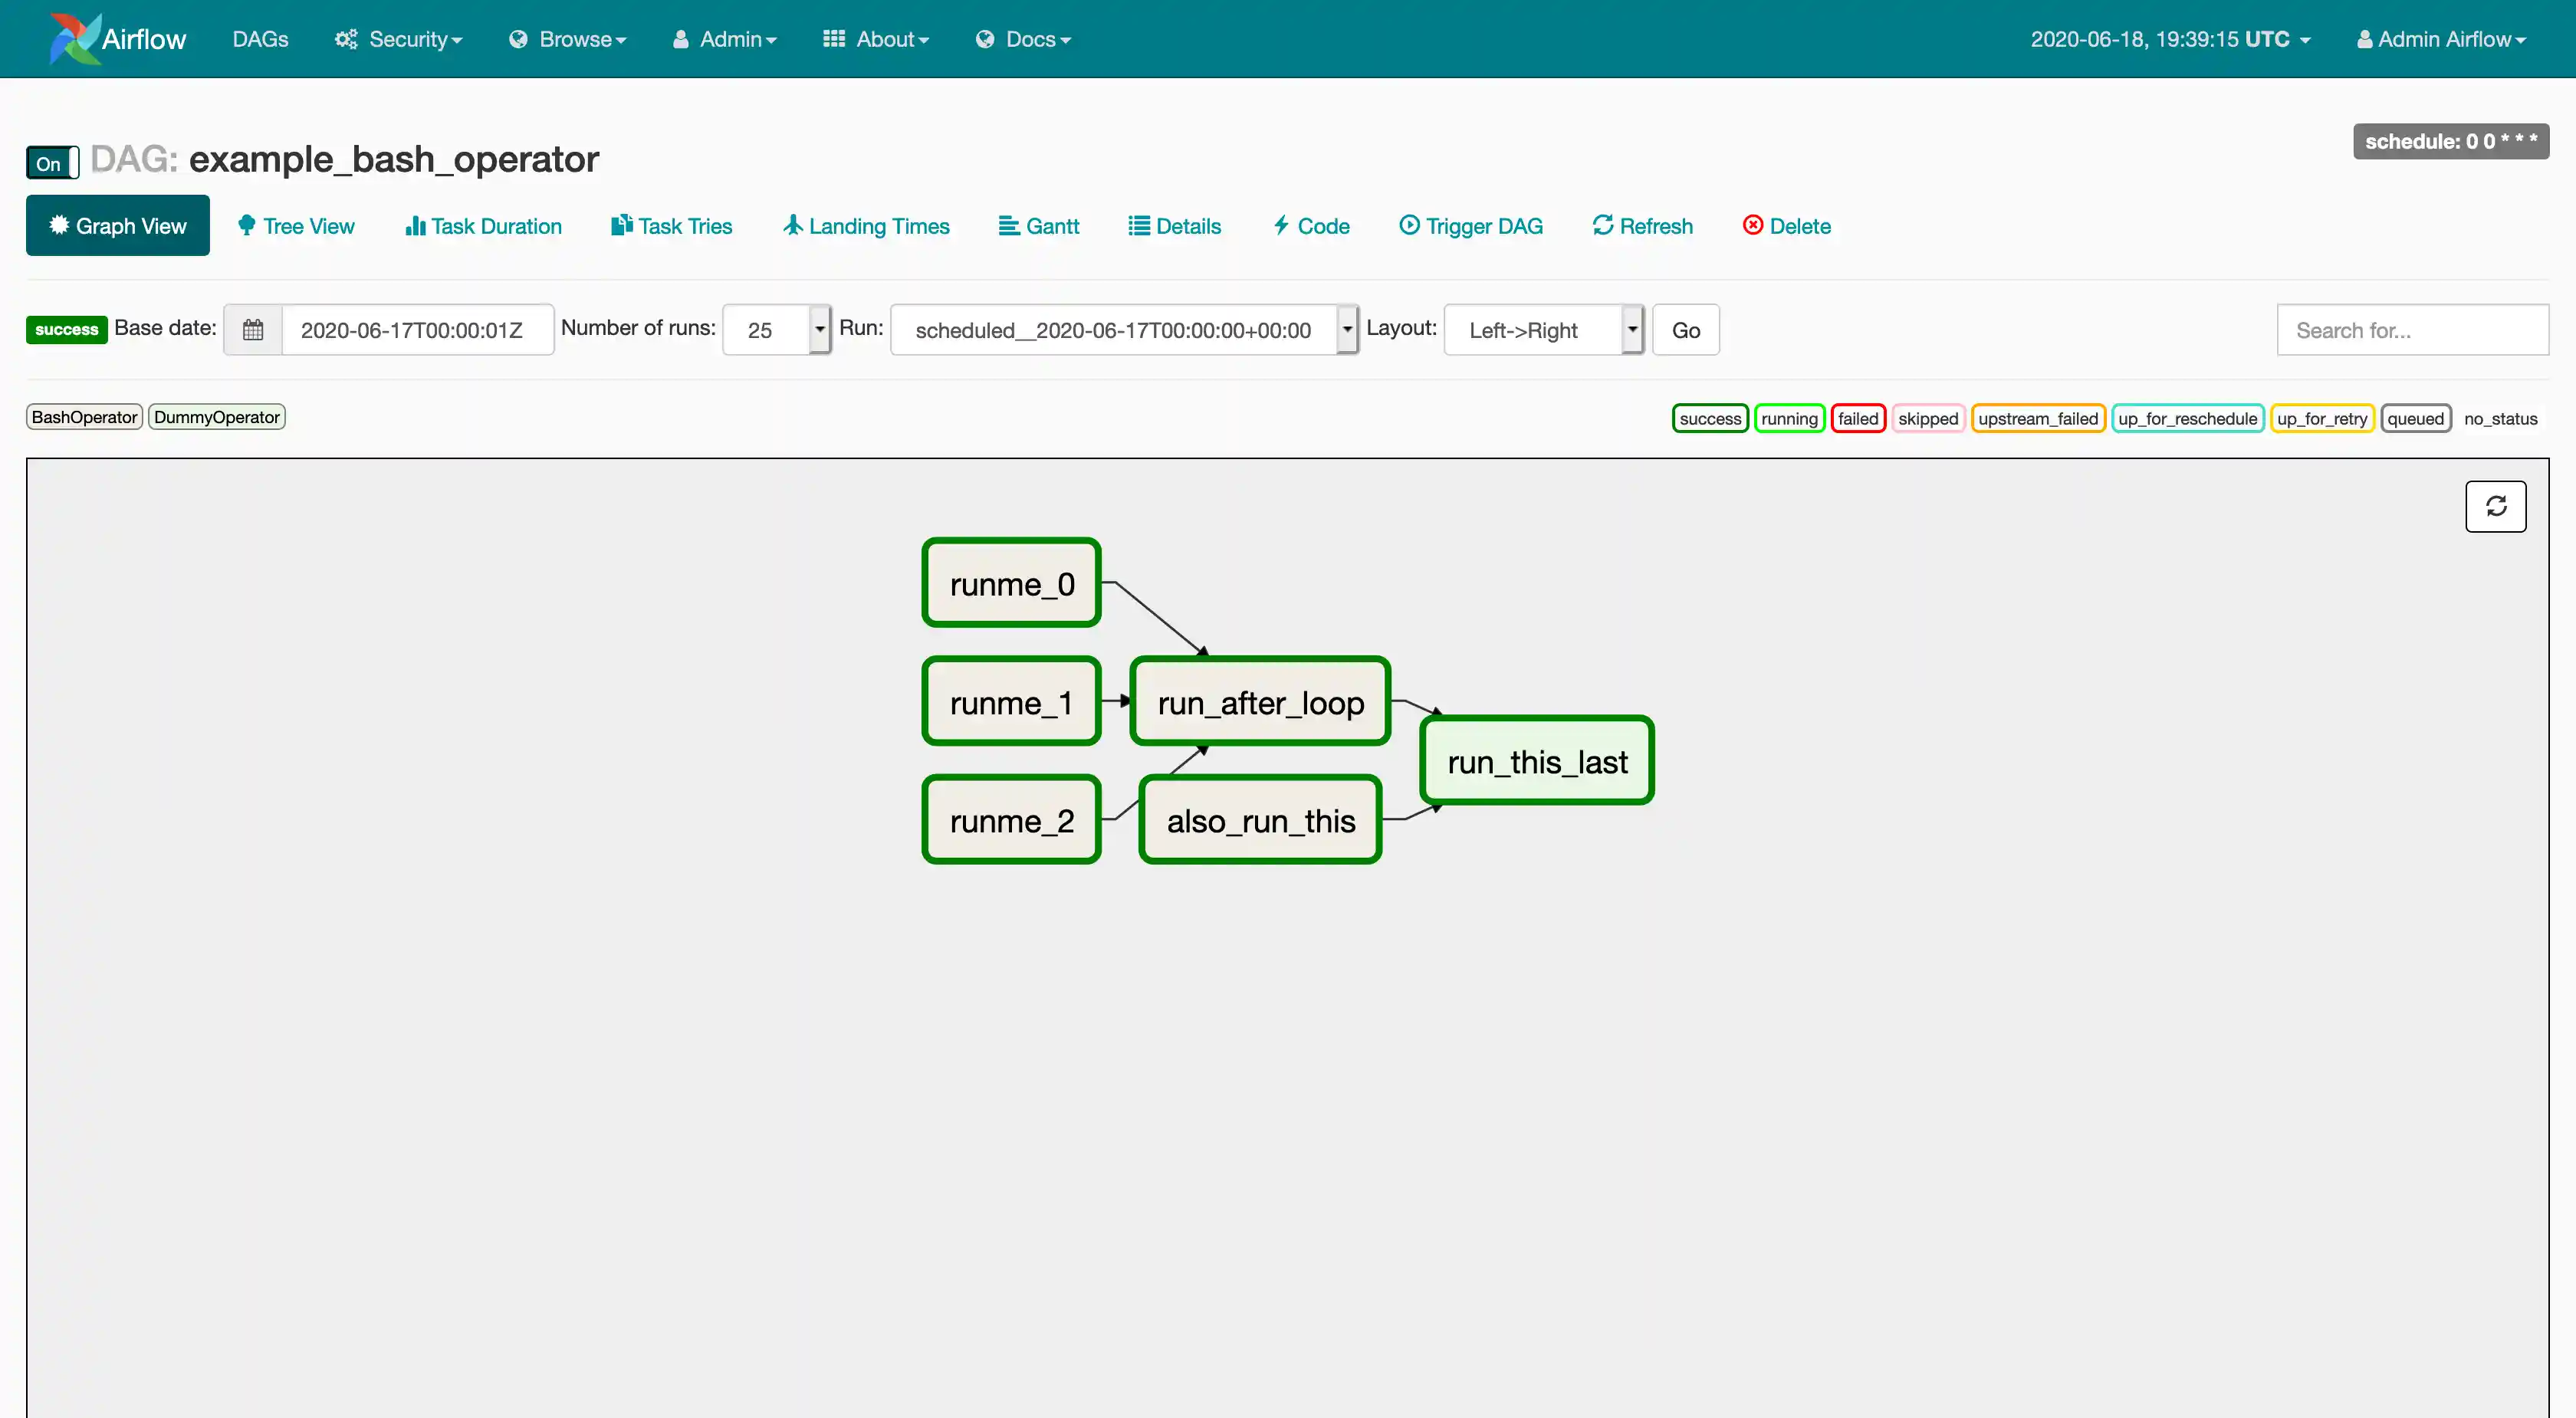Click the run_after_loop task node
Viewport: 2576px width, 1418px height.
(1260, 702)
